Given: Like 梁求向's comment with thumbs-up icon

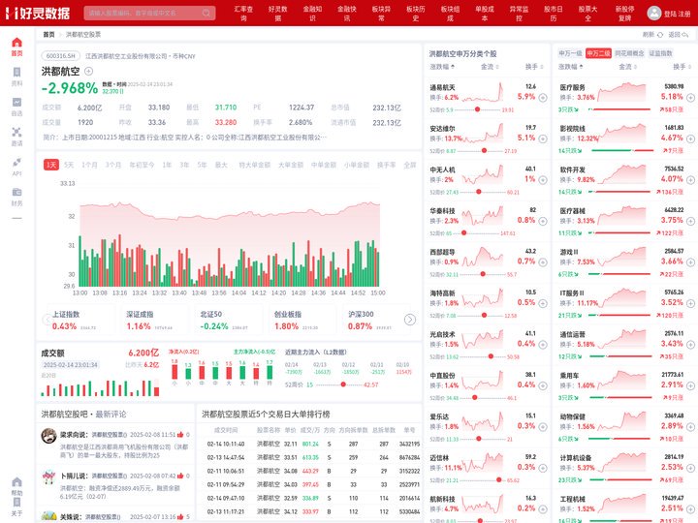Looking at the screenshot, I should 180,434.
